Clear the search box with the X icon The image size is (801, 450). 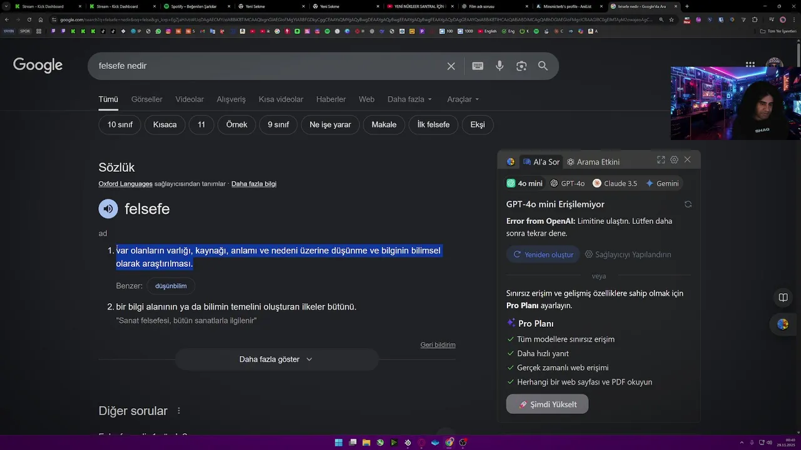point(451,66)
